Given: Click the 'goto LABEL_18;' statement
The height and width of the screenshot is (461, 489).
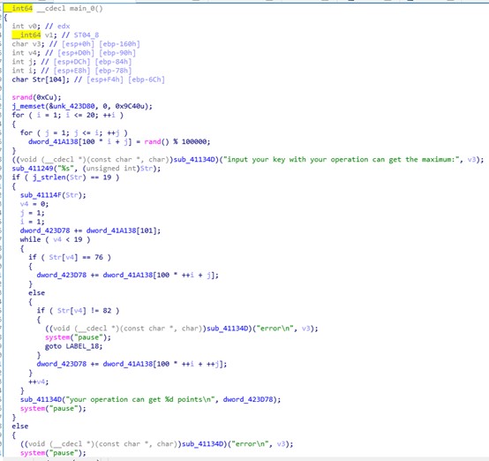Looking at the screenshot, I should pos(73,346).
